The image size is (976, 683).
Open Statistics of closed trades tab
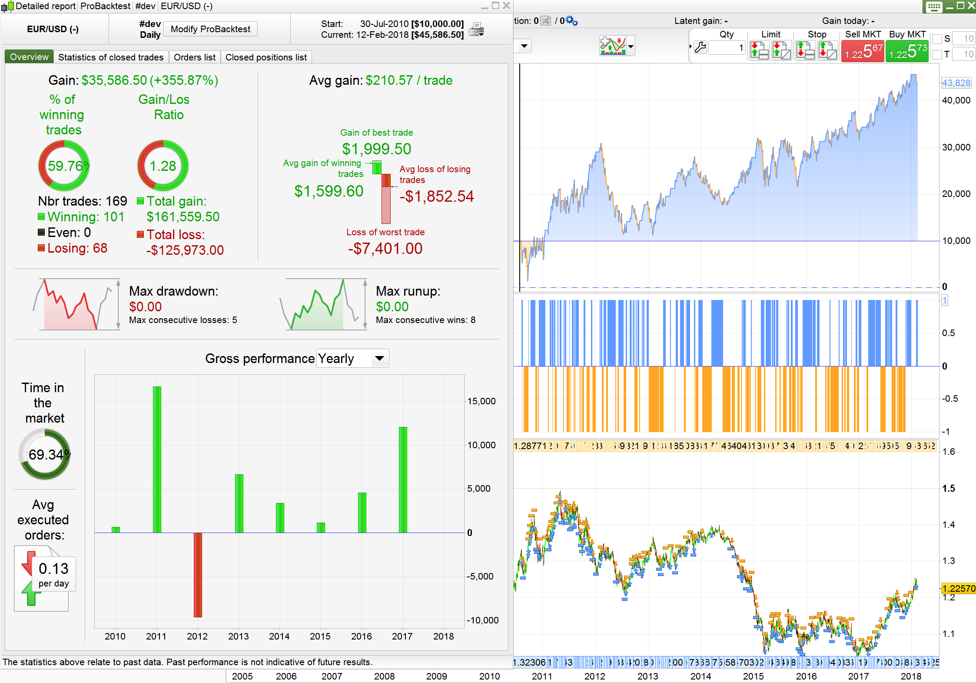(111, 57)
